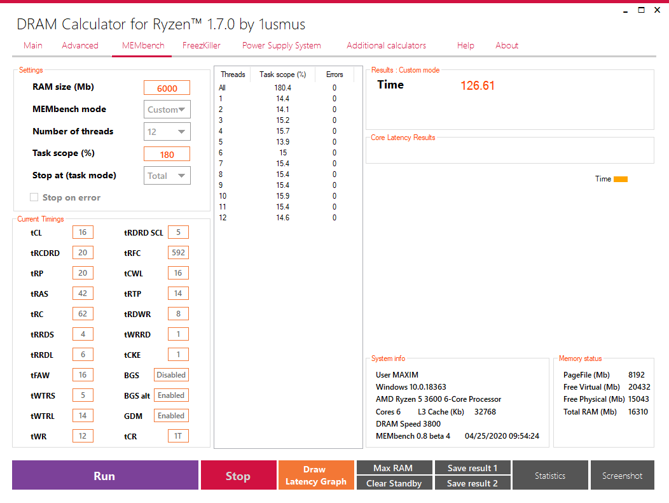Image resolution: width=669 pixels, height=503 pixels.
Task: Click the tWR value field
Action: pos(83,436)
